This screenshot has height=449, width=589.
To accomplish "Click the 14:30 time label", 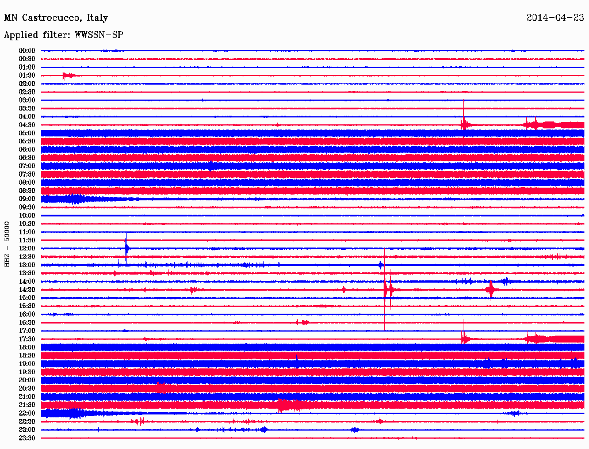I will (x=27, y=290).
